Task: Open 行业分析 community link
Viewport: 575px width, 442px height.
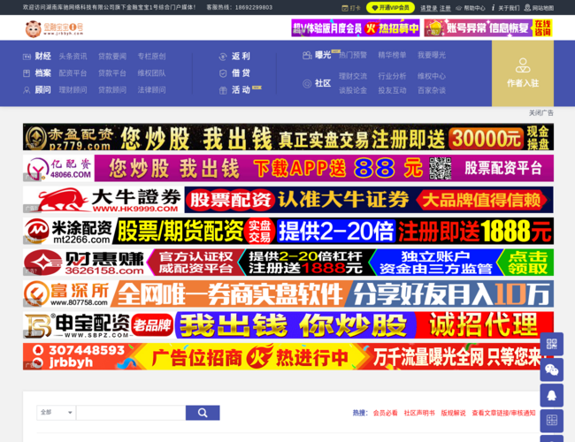Action: [x=393, y=76]
